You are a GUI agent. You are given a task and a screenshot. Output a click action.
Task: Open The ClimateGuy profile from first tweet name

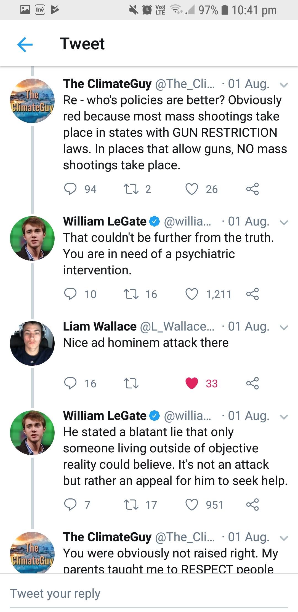[107, 84]
